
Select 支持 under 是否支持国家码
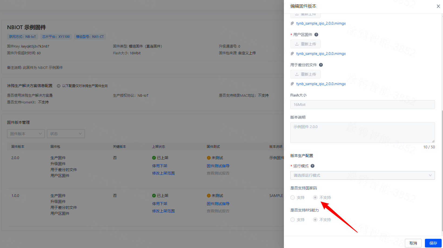[293, 197]
